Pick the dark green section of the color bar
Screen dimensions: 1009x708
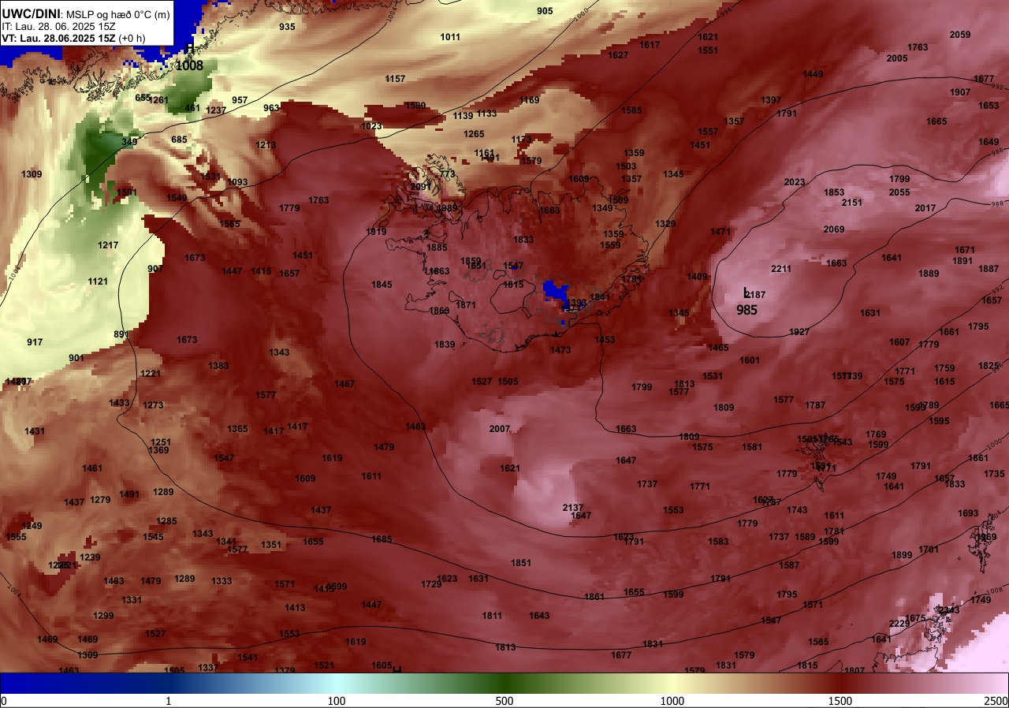[504, 684]
